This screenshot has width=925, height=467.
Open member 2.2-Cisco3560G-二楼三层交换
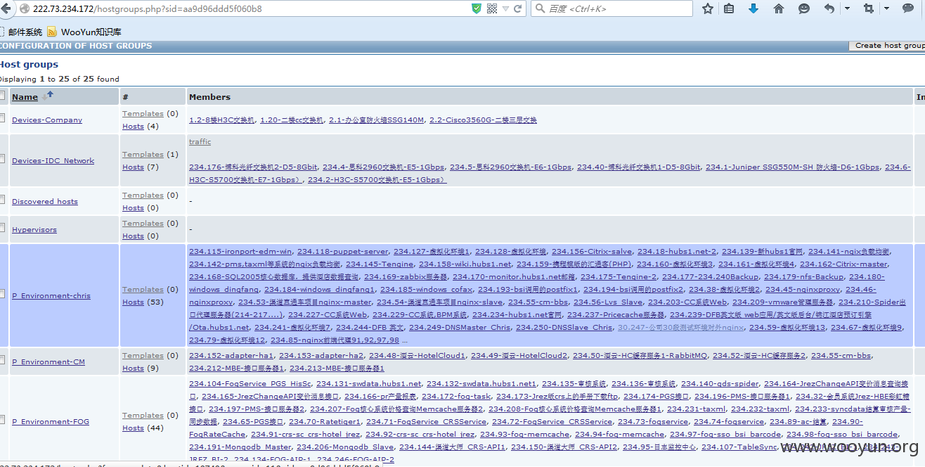483,120
